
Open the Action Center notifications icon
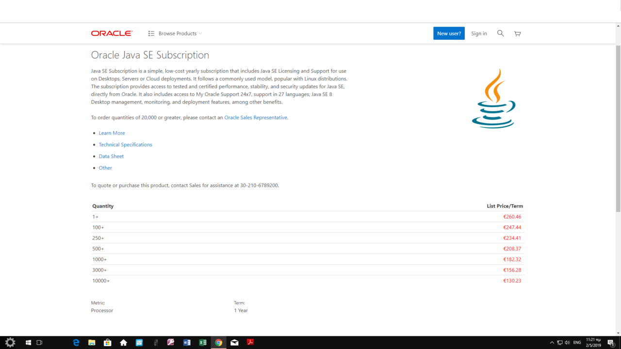point(611,343)
